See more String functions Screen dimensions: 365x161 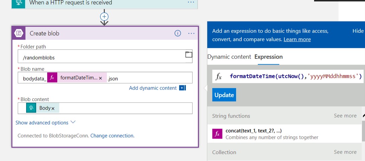click(345, 116)
